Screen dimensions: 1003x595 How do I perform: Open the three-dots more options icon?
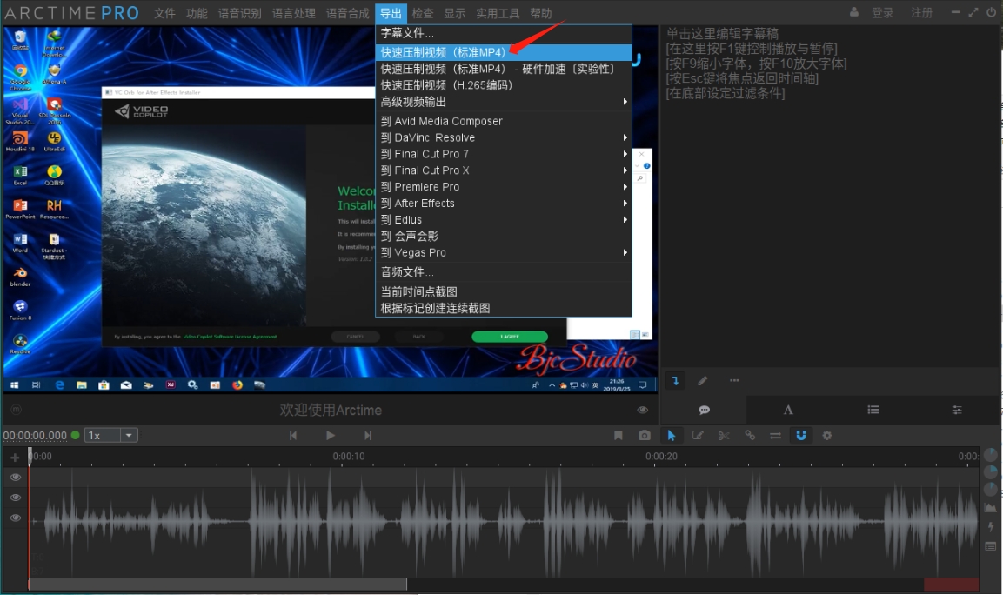[x=734, y=381]
